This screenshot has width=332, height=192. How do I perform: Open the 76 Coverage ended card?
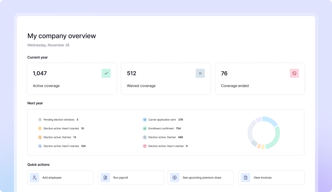[260, 79]
